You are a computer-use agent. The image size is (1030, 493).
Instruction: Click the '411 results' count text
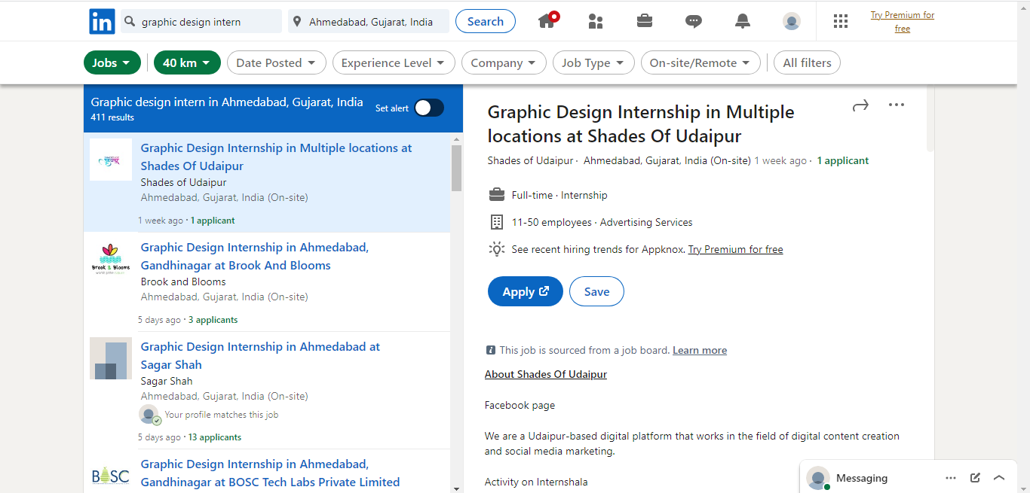pos(112,117)
